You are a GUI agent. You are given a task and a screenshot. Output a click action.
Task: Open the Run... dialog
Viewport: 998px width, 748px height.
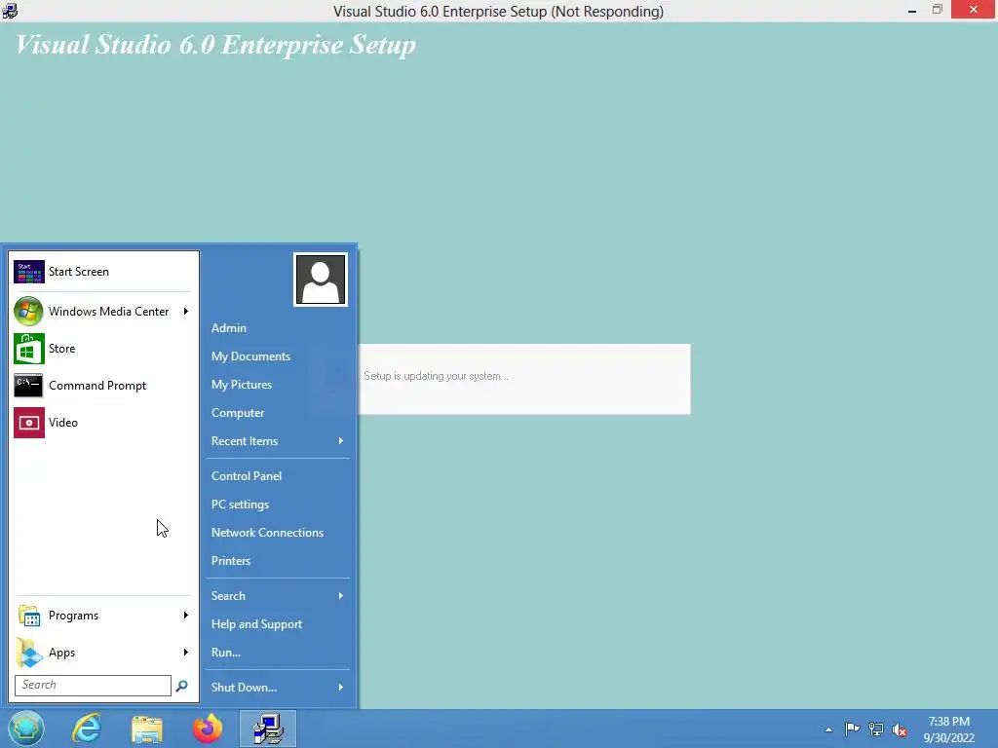(x=226, y=653)
